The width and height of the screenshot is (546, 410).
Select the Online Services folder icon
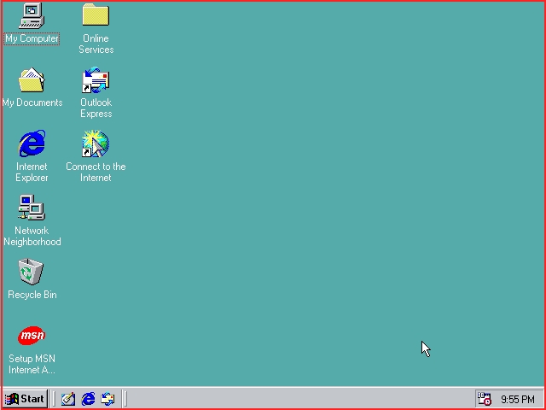tap(96, 15)
